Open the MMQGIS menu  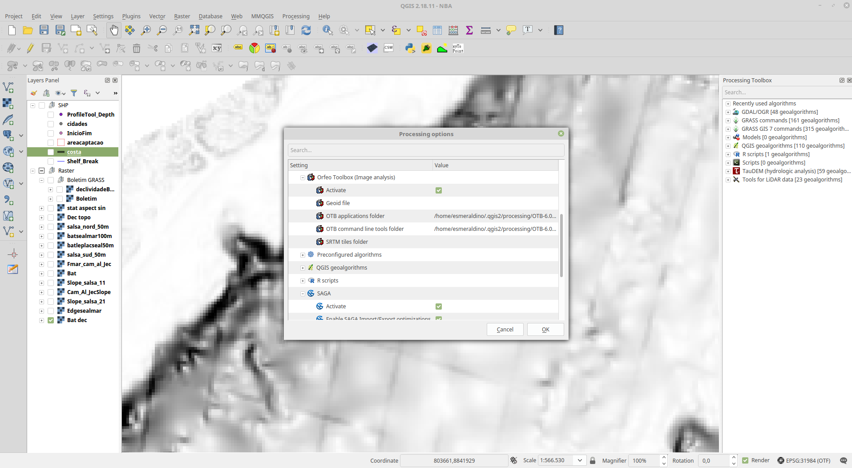[x=262, y=16]
